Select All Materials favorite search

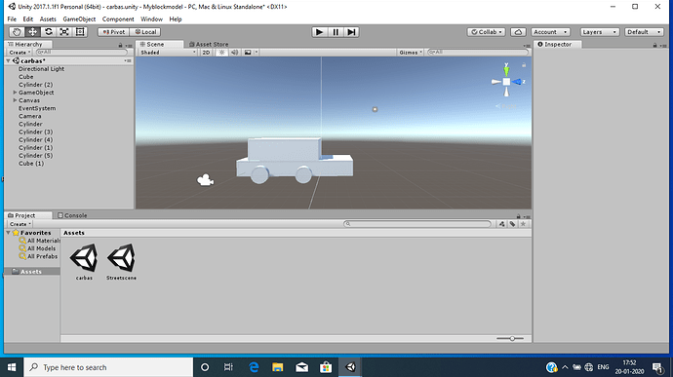point(39,241)
